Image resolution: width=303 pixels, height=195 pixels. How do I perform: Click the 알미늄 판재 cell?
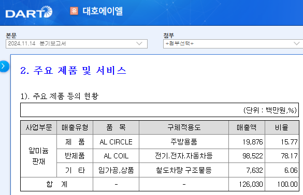39,156
